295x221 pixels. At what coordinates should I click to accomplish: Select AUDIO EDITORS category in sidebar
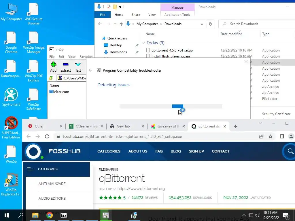[52, 199]
